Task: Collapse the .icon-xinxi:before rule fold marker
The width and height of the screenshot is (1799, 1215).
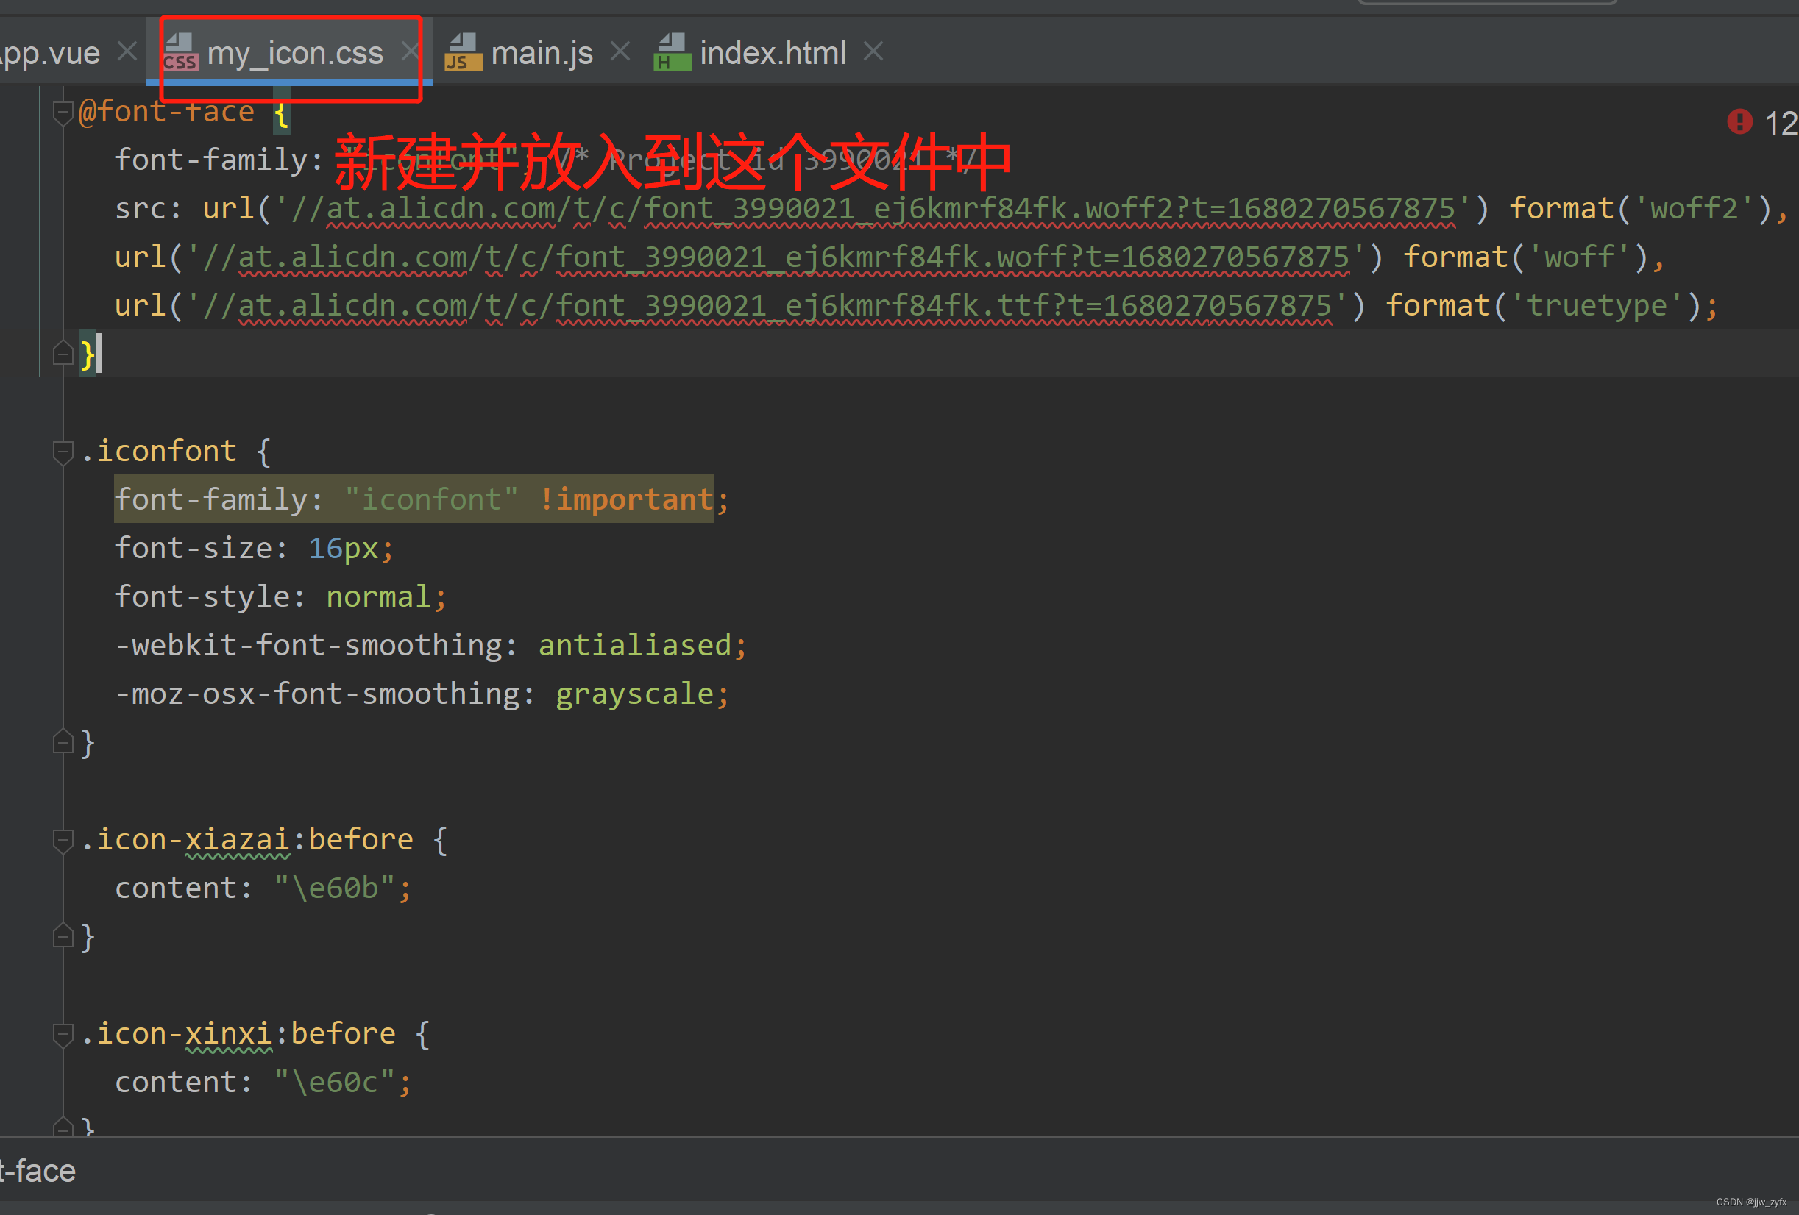Action: click(62, 1035)
